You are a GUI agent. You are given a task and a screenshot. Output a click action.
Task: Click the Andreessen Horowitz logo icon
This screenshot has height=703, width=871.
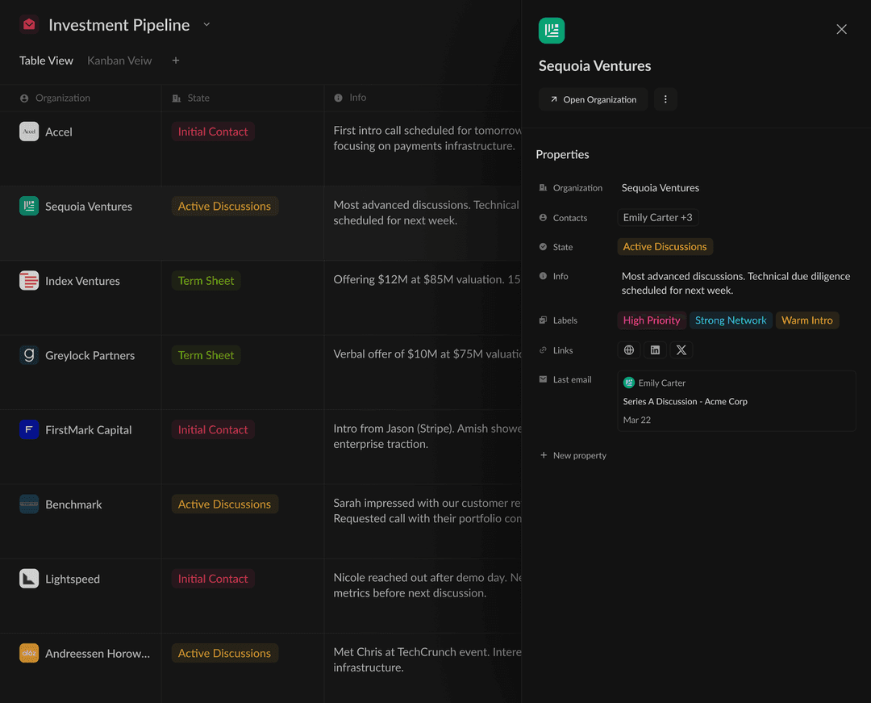coord(29,653)
